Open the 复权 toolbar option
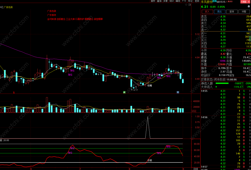251x170 pixels. point(153,1)
